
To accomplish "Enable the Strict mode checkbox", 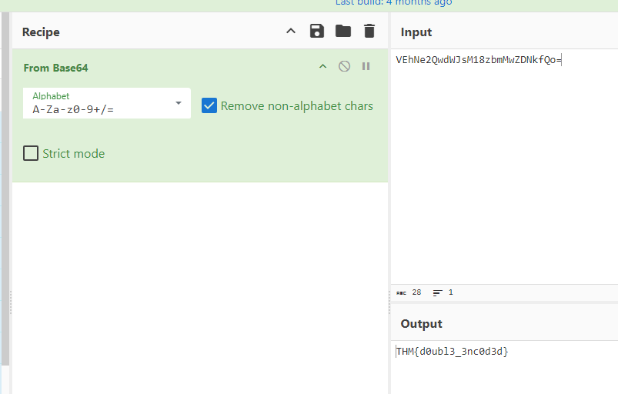I will 31,153.
